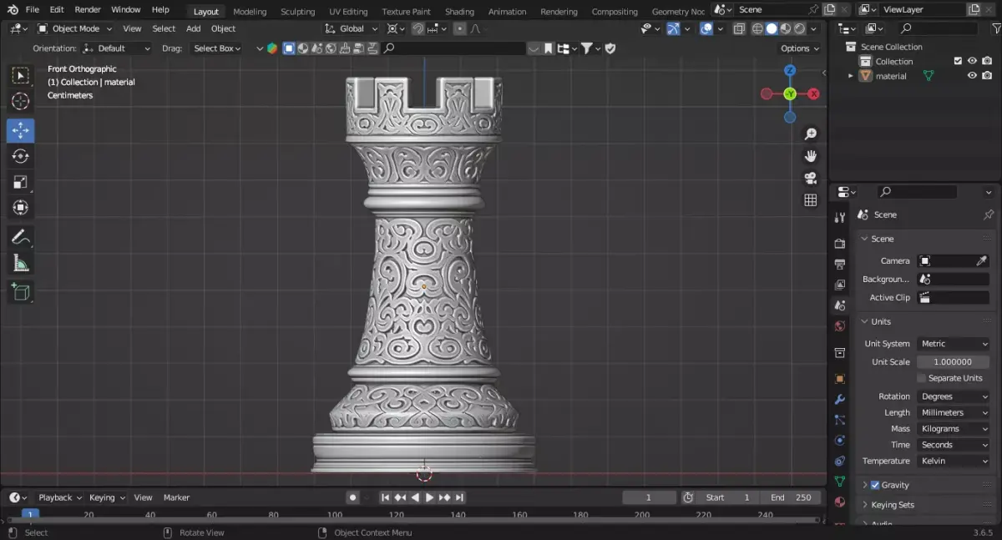Pin the Scene properties context
The width and height of the screenshot is (1002, 540).
click(989, 214)
